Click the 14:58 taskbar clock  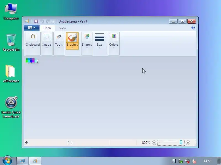pyautogui.click(x=207, y=161)
